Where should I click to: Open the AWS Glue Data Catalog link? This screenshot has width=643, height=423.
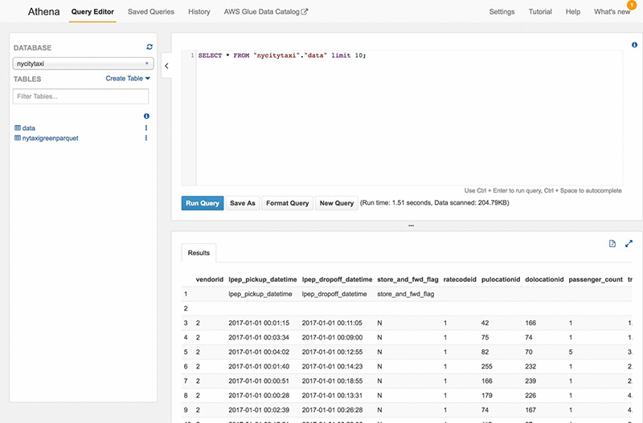tap(265, 12)
